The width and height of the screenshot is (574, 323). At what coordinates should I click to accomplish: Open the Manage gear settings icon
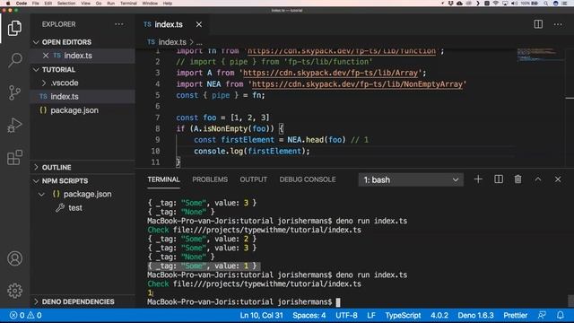point(14,291)
